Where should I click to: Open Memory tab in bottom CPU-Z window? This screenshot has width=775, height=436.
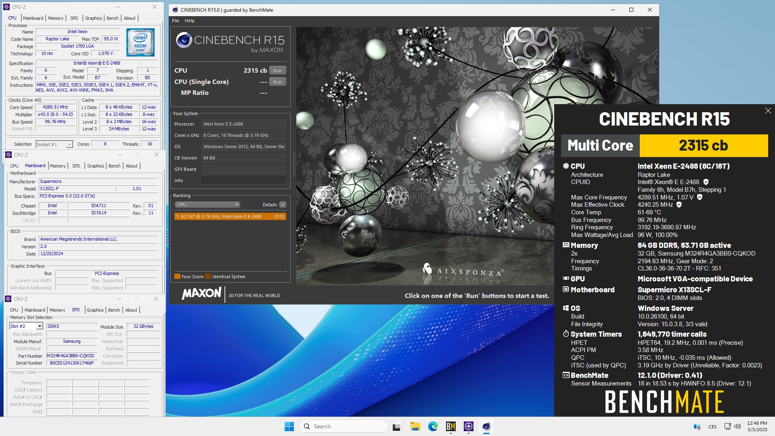(x=57, y=310)
